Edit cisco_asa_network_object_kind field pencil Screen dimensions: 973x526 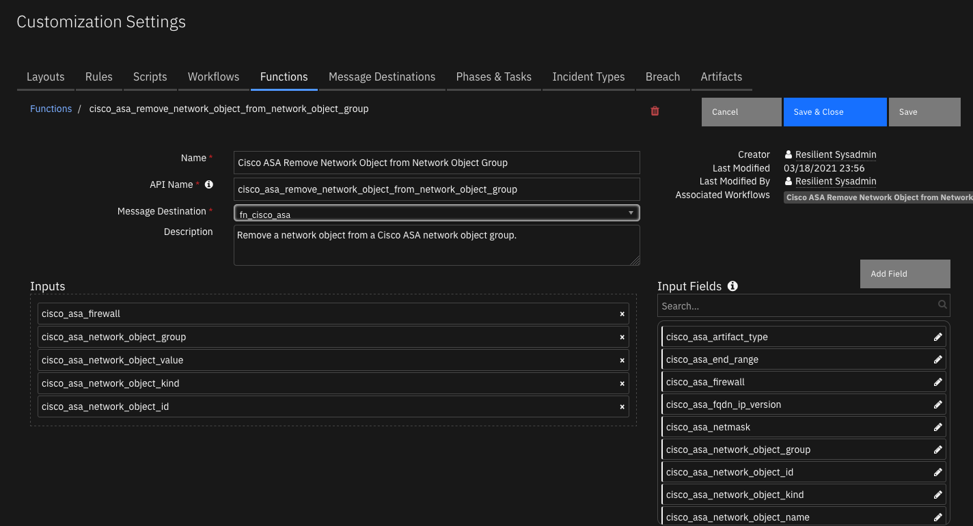click(937, 495)
